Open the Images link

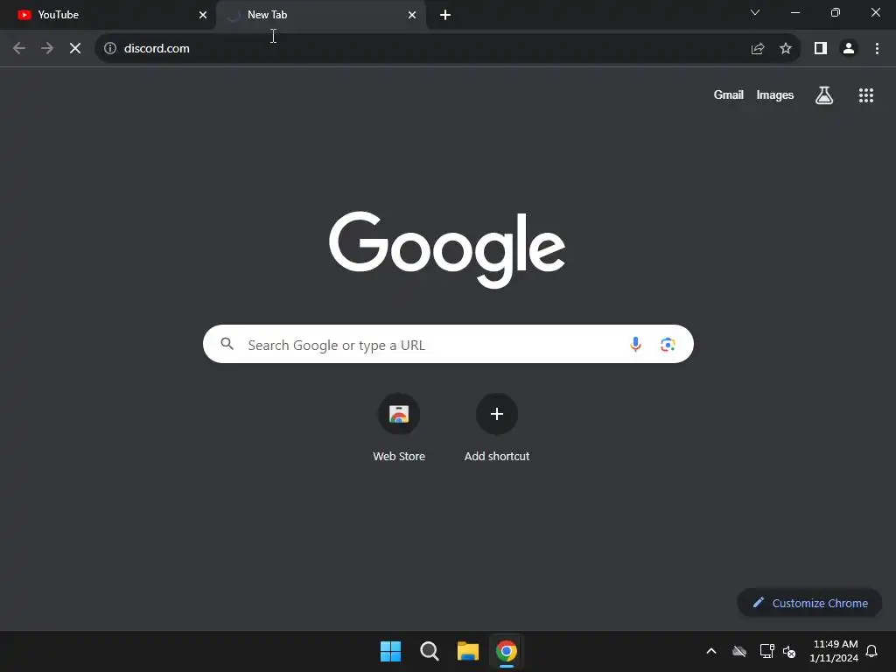[775, 94]
